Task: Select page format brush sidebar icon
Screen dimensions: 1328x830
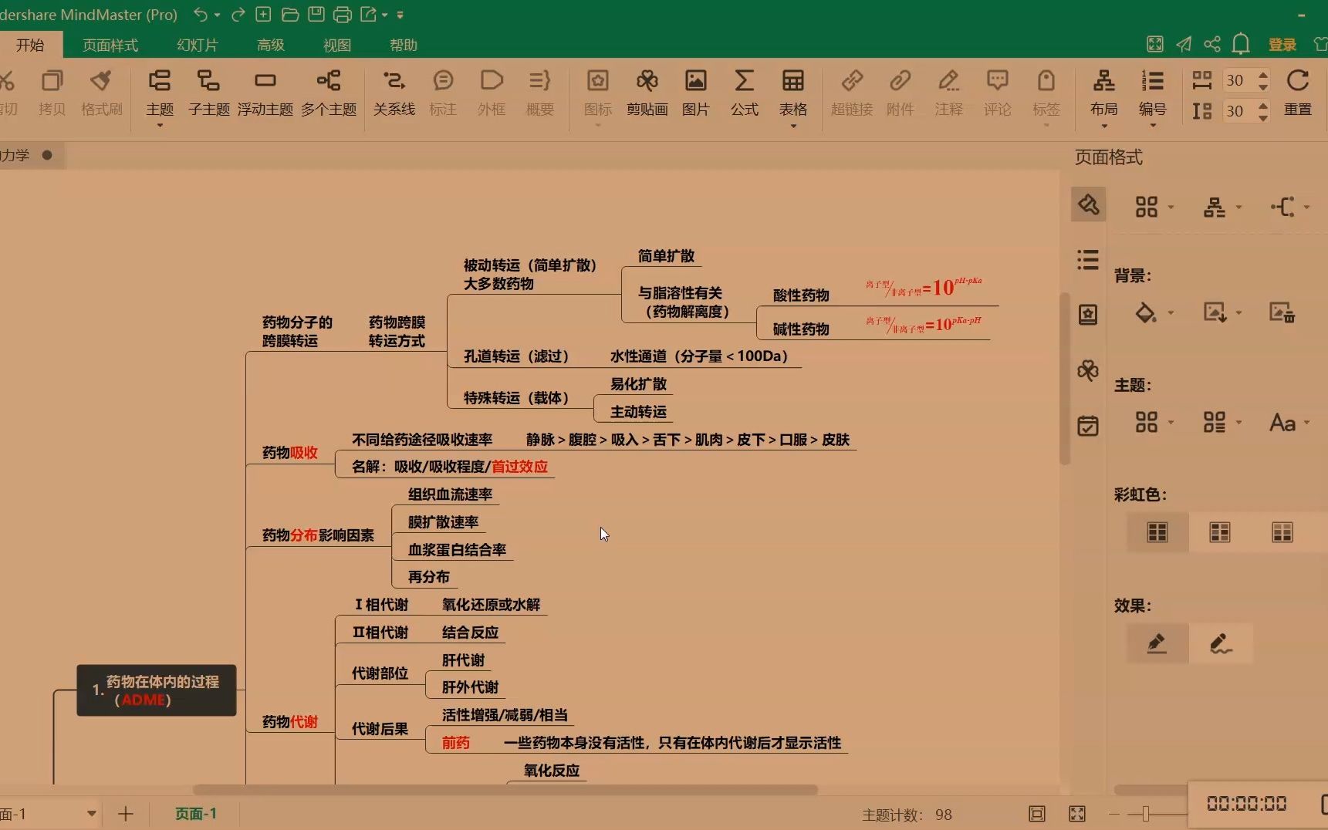Action: pyautogui.click(x=1088, y=204)
